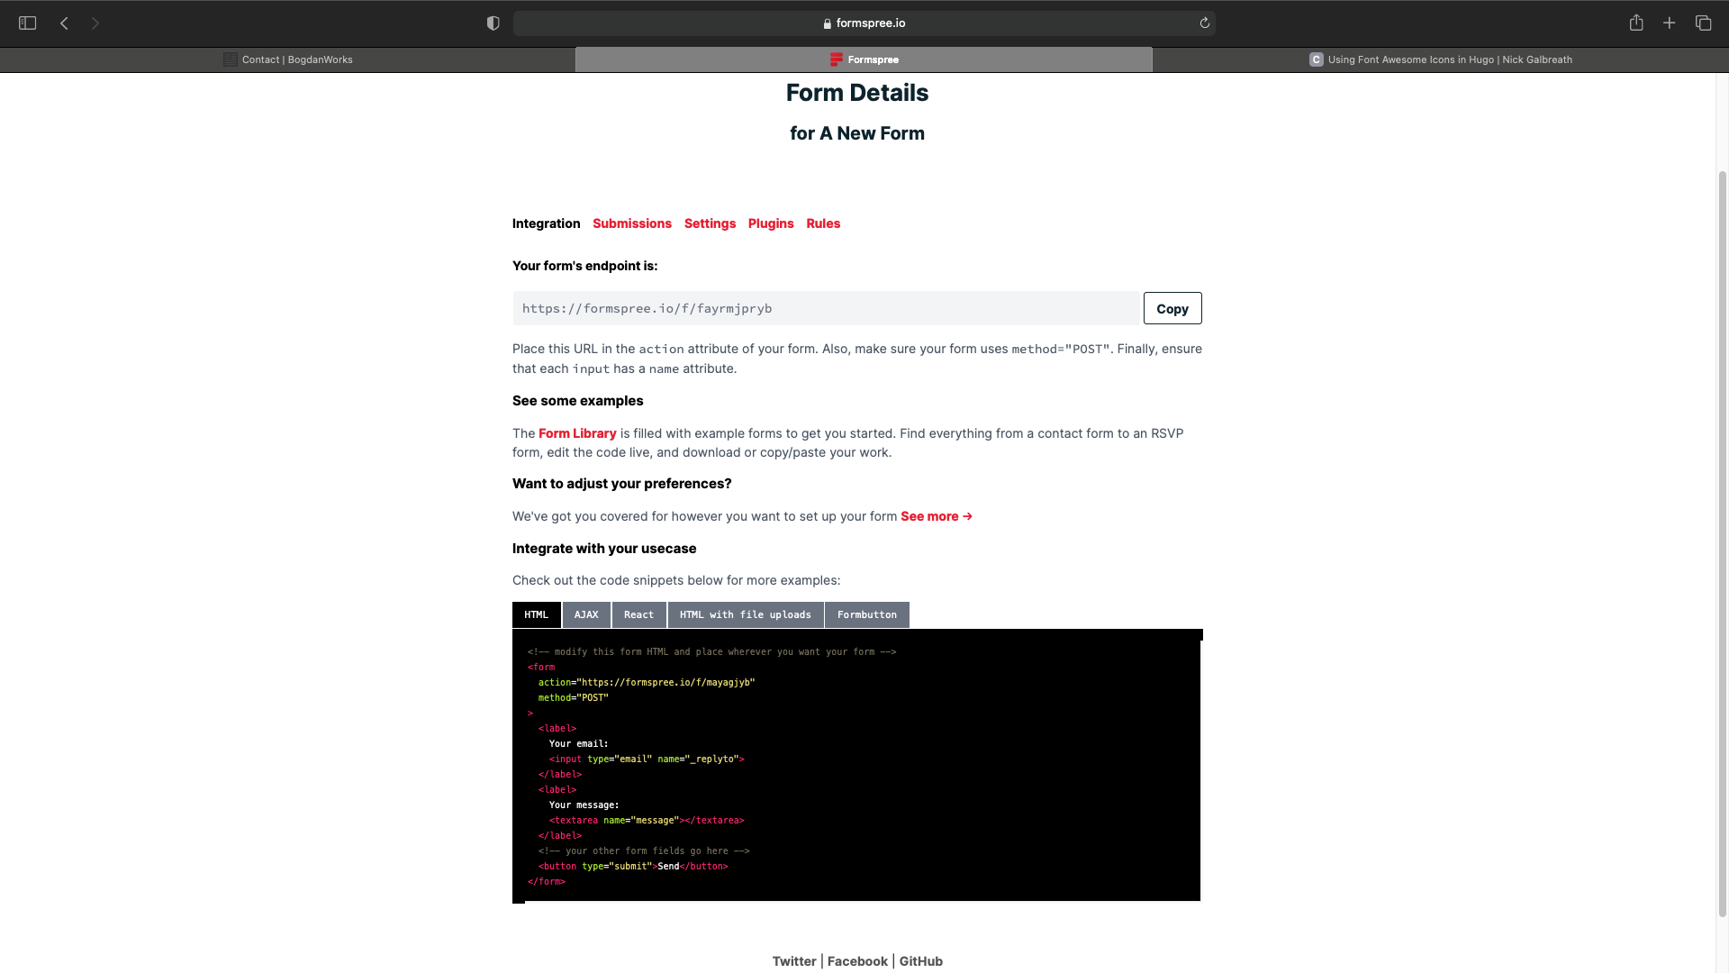Open the Rules tab
Screen dimensions: 1729x973
tap(823, 223)
